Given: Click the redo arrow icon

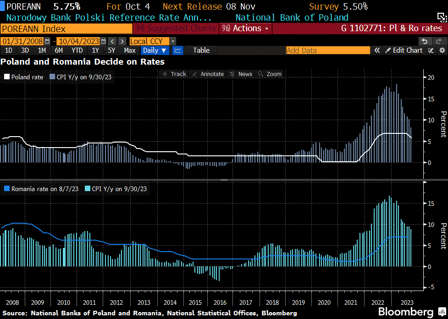Looking at the screenshot, I should tap(438, 41).
